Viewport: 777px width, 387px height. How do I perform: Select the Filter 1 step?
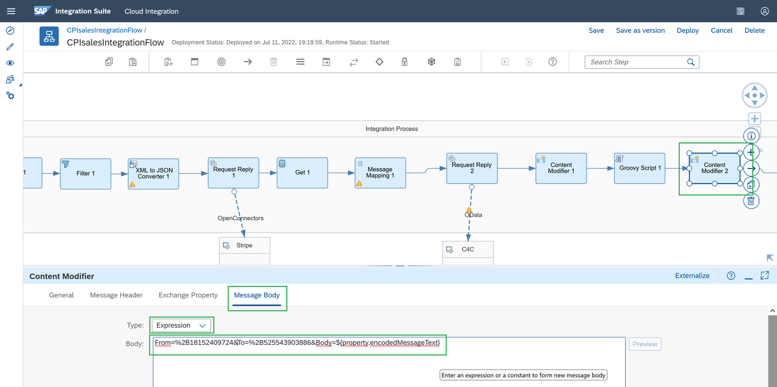(85, 173)
